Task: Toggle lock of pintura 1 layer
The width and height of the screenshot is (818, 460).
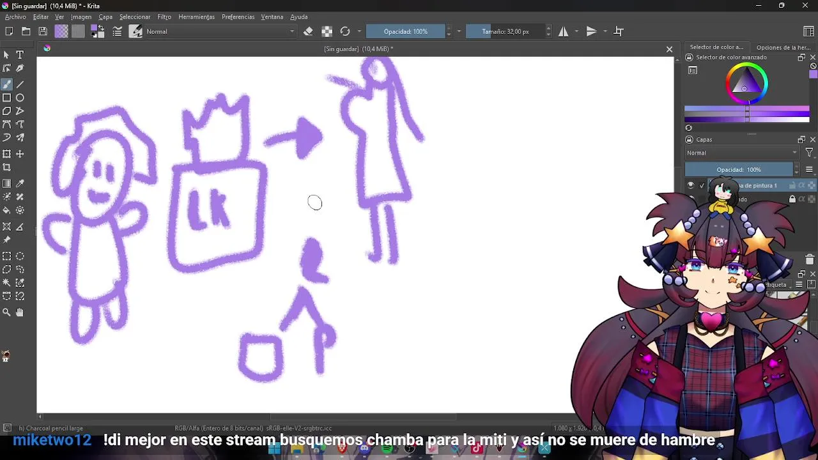Action: coord(792,185)
